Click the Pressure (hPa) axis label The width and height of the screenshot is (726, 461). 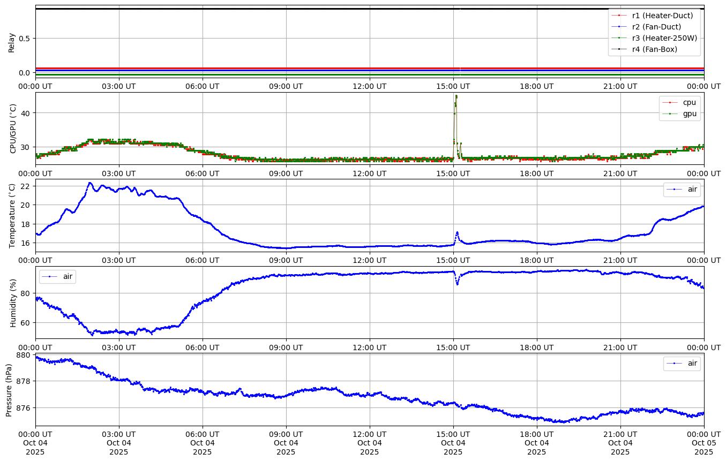point(9,390)
